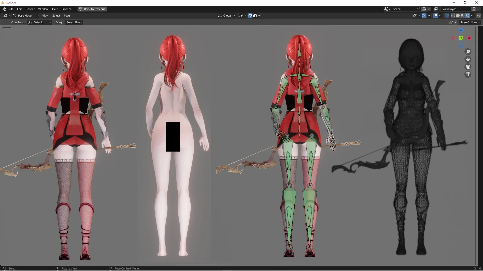Click the green Y axis gizmo ball
The image size is (483, 271).
(x=461, y=38)
